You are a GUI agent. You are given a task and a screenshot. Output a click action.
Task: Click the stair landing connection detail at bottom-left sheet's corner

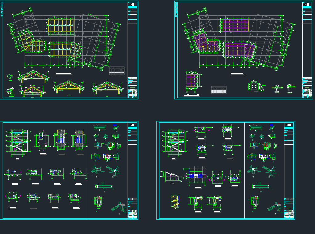click(118, 207)
